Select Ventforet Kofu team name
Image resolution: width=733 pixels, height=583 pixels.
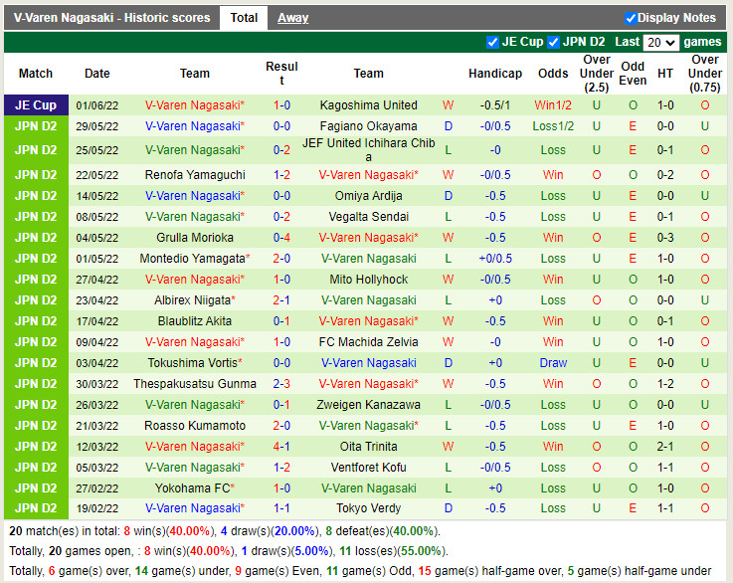[368, 468]
